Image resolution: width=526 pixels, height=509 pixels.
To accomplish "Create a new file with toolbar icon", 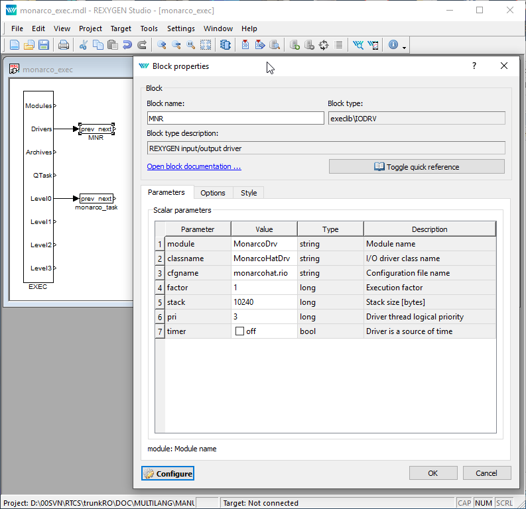I will pos(15,44).
